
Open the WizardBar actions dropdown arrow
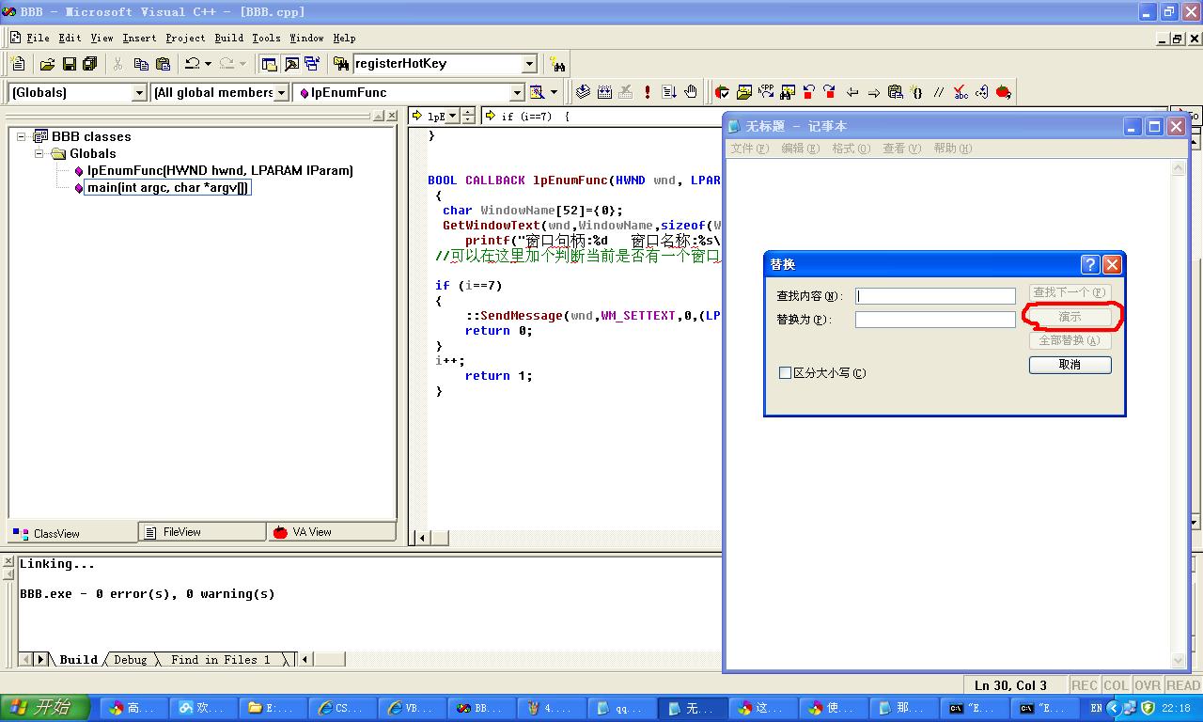coord(554,92)
